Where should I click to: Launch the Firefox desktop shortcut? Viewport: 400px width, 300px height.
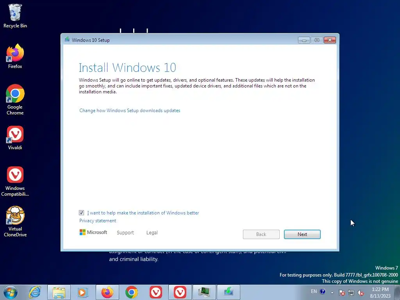[x=15, y=56]
